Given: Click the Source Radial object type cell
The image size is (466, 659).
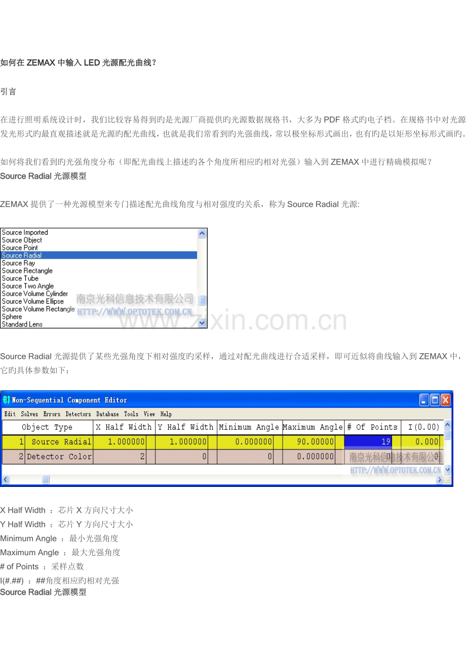Looking at the screenshot, I should [59, 442].
